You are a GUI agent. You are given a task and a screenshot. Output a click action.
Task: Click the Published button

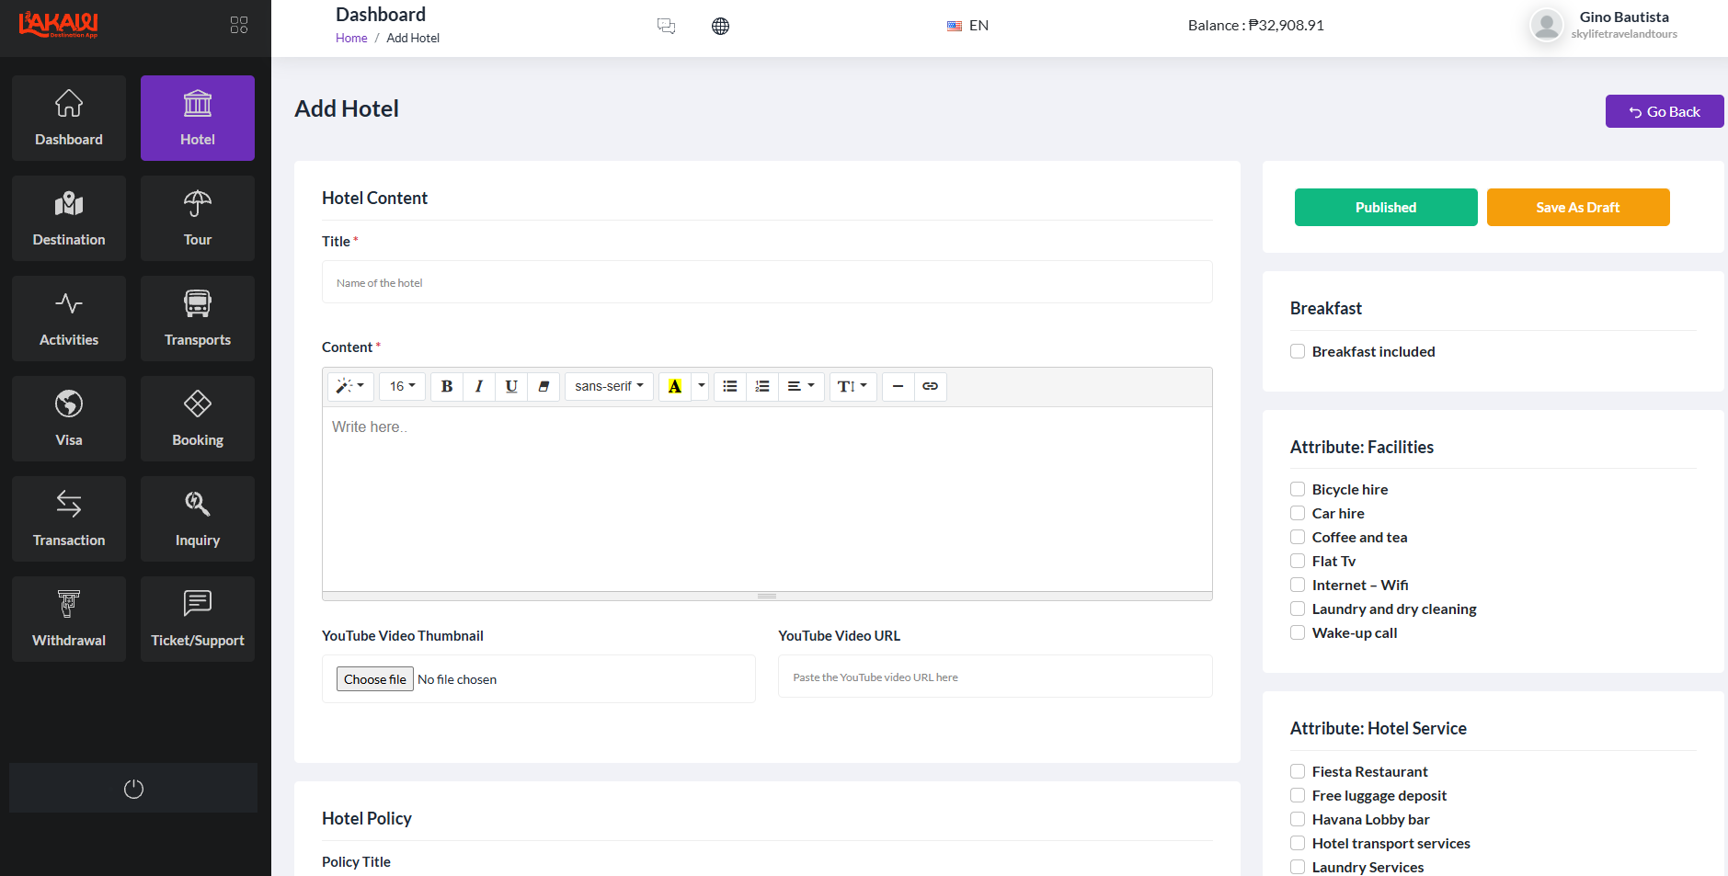point(1386,207)
